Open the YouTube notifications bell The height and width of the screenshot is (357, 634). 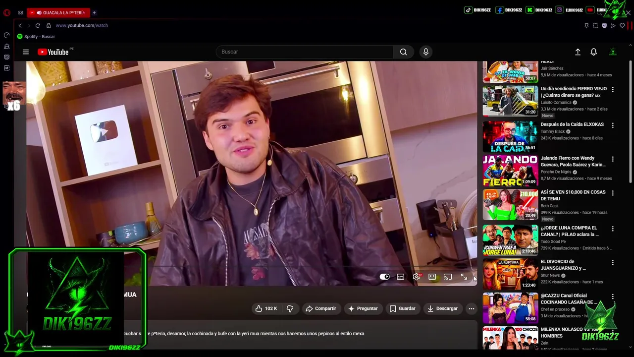click(x=593, y=52)
